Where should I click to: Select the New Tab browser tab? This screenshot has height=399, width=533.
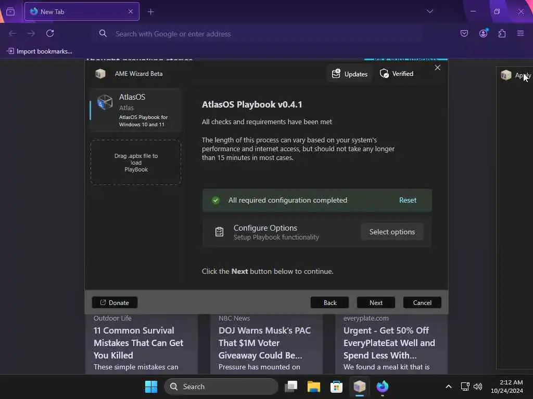pyautogui.click(x=82, y=11)
